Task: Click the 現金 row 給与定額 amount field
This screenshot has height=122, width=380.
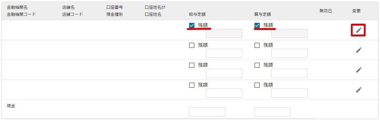Action: pos(207,112)
